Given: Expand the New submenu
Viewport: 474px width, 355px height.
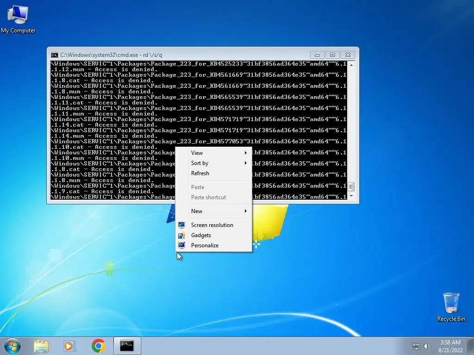Looking at the screenshot, I should coord(214,211).
